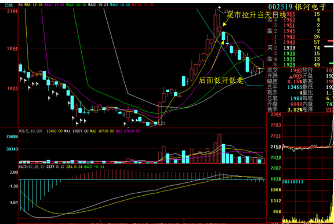Image resolution: width=334 pixels, height=224 pixels.
Task: Select the 日线 period label at top left
Action: tap(9, 5)
